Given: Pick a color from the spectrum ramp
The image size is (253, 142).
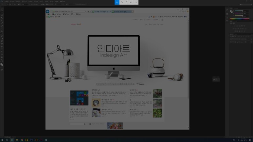Looking at the screenshot, I should click(x=240, y=19).
